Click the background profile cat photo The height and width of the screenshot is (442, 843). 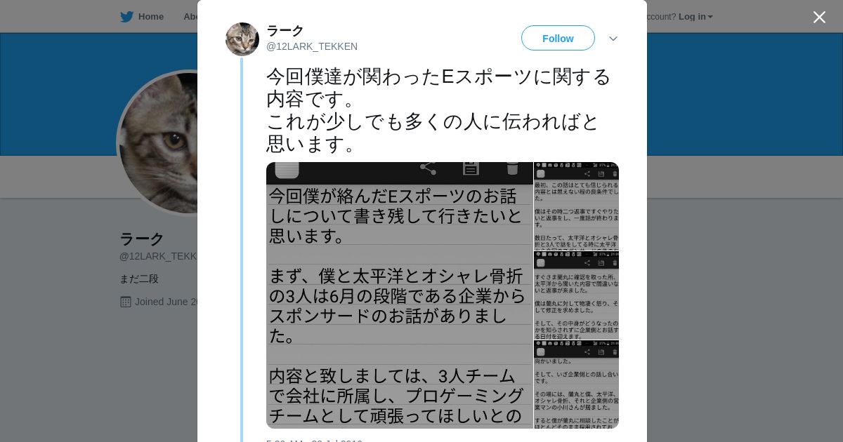(x=157, y=142)
